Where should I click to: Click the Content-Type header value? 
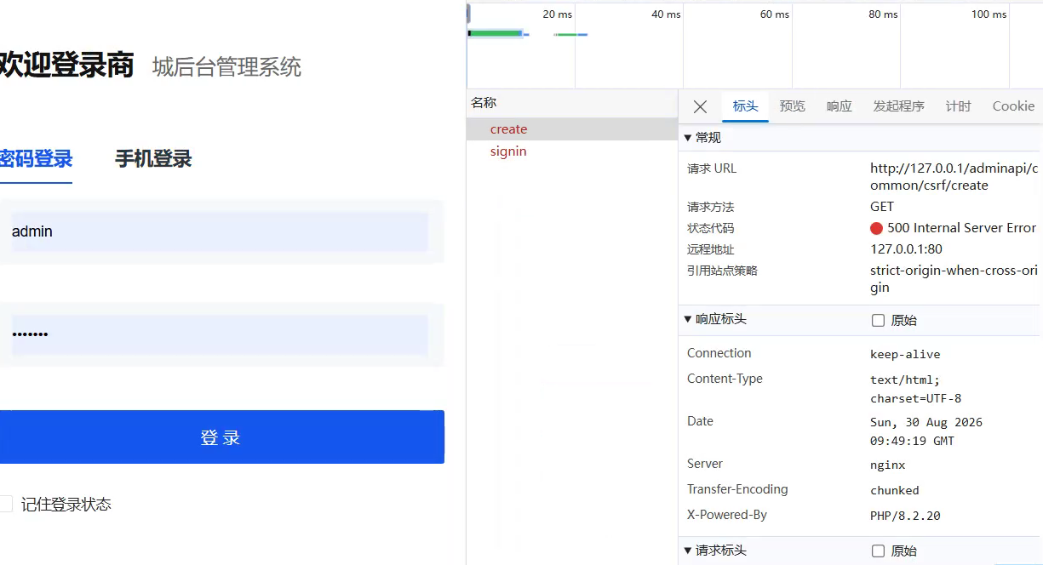[915, 389]
